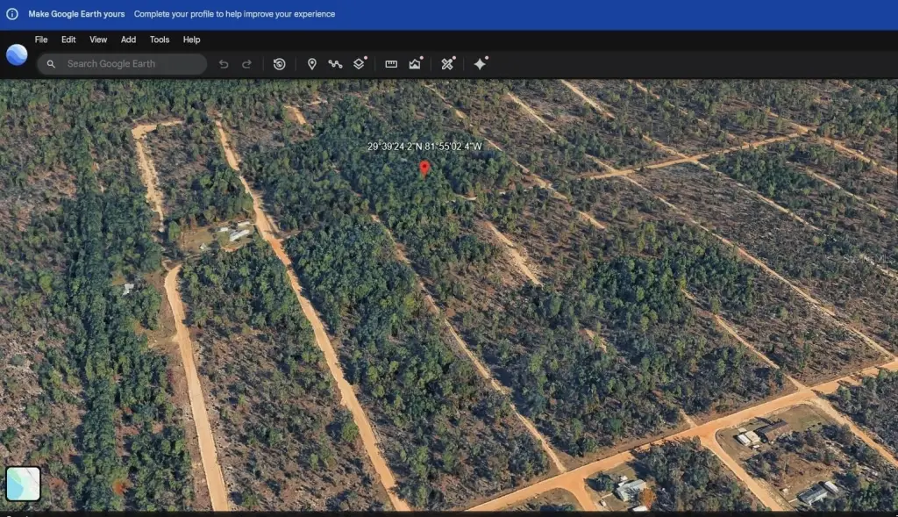This screenshot has width=898, height=517.
Task: Open the Edit menu
Action: [x=68, y=39]
